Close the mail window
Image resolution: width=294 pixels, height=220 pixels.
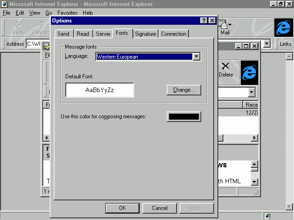[x=254, y=46]
